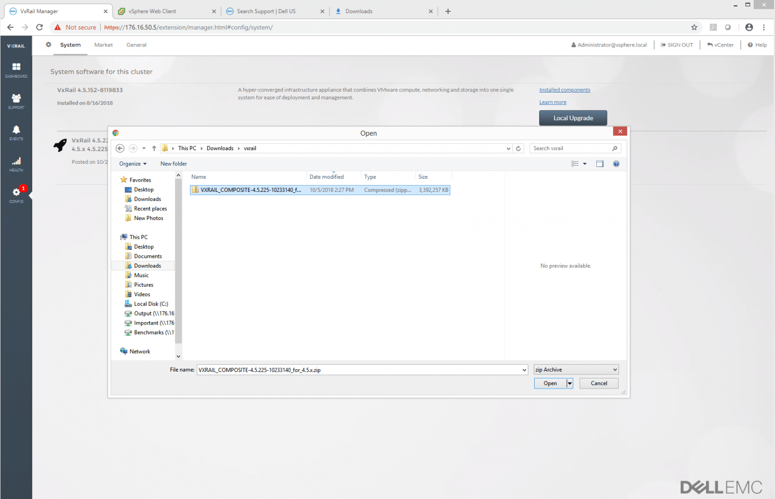Image resolution: width=775 pixels, height=499 pixels.
Task: Click the VxRail logo in sidebar
Action: [16, 46]
